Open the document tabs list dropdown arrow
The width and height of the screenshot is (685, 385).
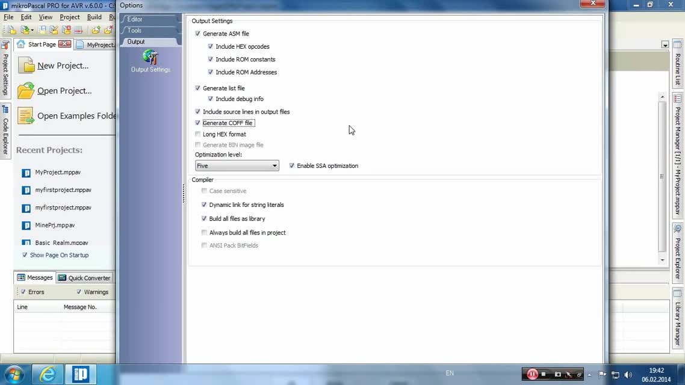(x=665, y=45)
